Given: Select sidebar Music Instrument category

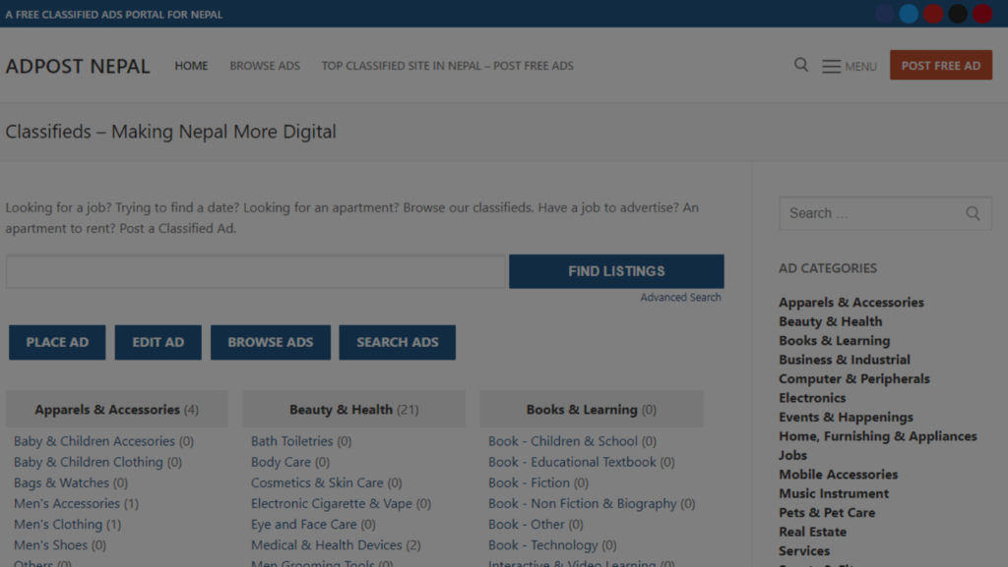Looking at the screenshot, I should coord(834,493).
